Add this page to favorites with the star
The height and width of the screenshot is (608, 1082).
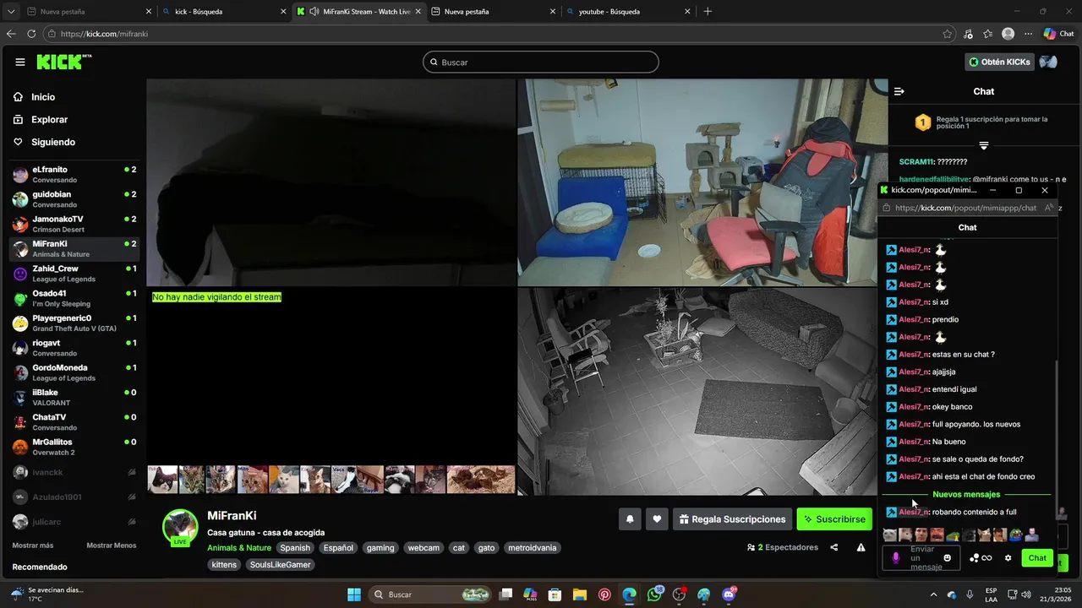pos(948,34)
